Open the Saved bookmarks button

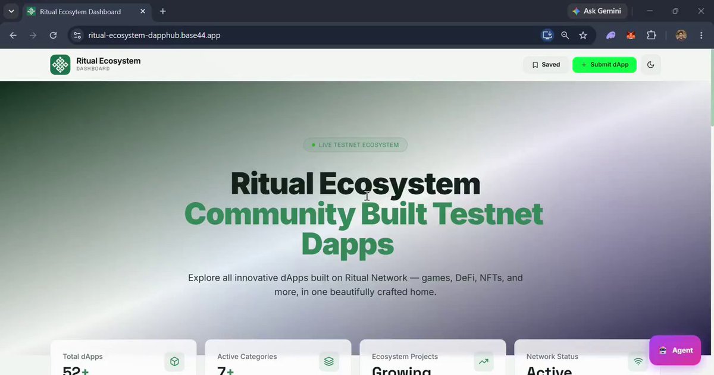coord(546,65)
